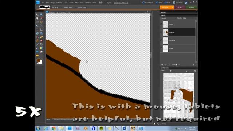This screenshot has width=233, height=131.
Task: Select the Move tool in the toolbox
Action: (37, 15)
